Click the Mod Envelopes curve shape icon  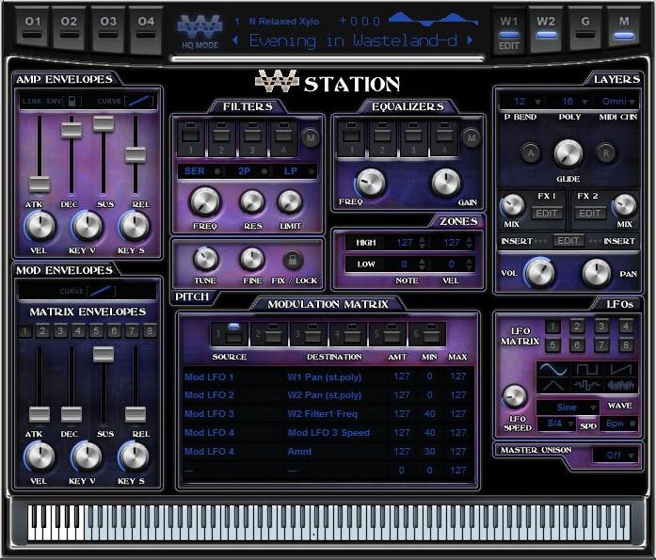pyautogui.click(x=102, y=291)
